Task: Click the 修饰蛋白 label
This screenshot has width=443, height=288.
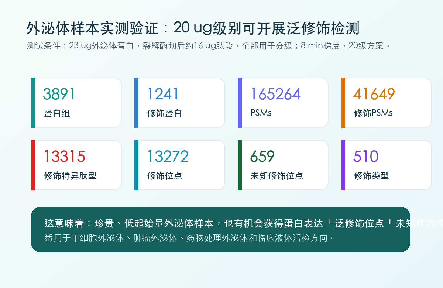Action: click(165, 113)
